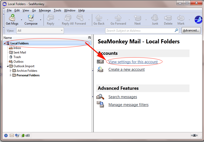Select the Outbox folder

pyautogui.click(x=19, y=62)
